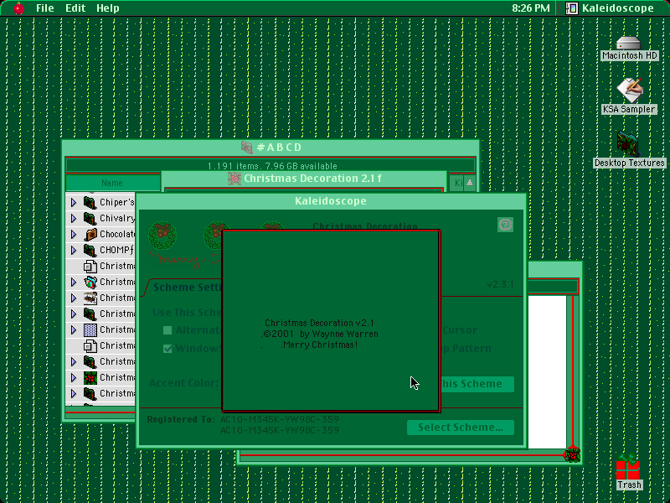Viewport: 670px width, 503px height.
Task: Click the partly hidden This Scheme button
Action: (477, 384)
